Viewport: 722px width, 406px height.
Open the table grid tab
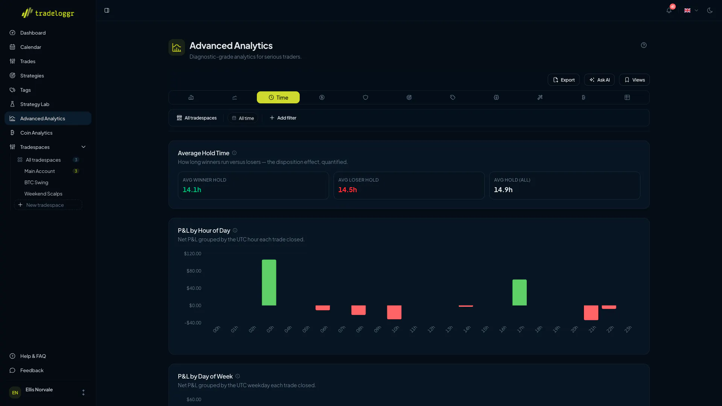[627, 97]
